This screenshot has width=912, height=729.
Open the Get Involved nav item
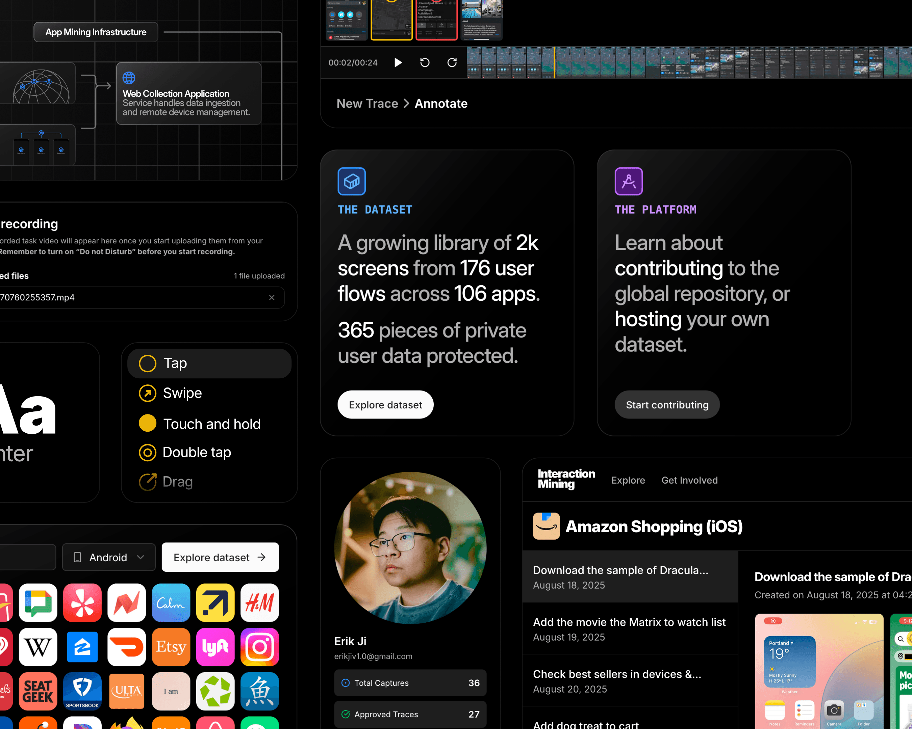point(689,480)
